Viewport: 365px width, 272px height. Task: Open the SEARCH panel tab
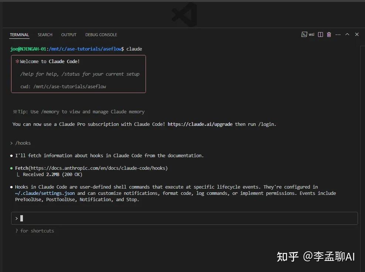45,35
